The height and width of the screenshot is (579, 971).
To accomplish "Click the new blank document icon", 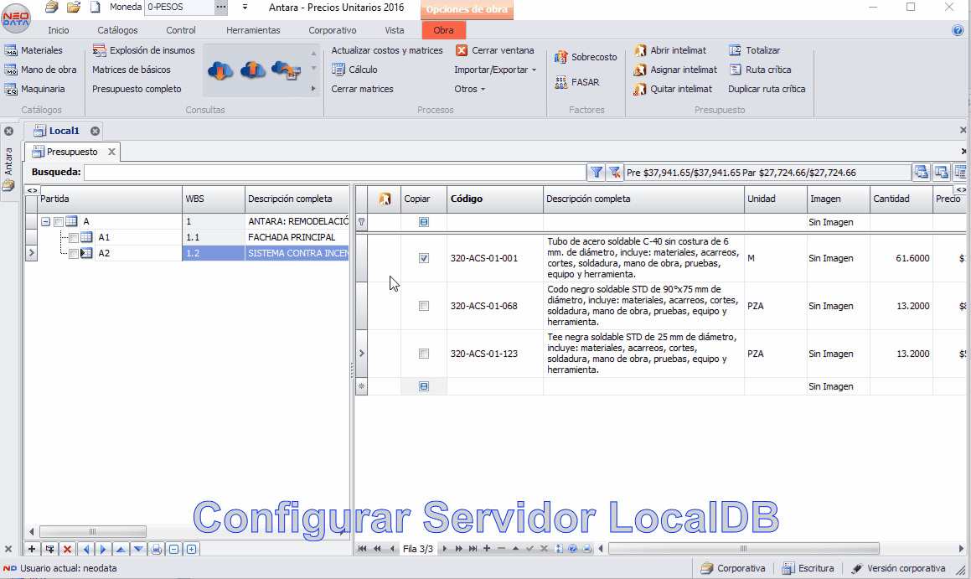I will click(x=96, y=8).
